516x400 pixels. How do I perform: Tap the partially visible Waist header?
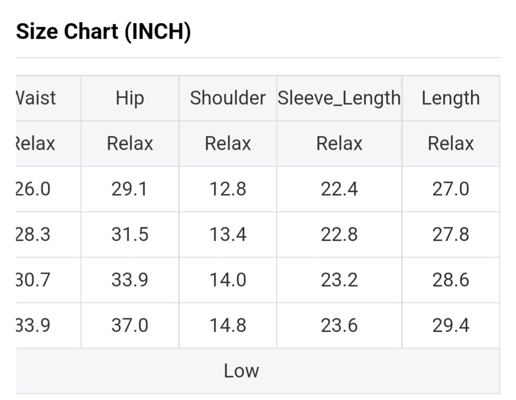tap(36, 98)
